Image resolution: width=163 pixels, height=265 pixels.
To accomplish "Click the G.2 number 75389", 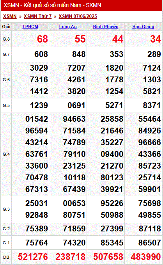I will click(x=37, y=229).
